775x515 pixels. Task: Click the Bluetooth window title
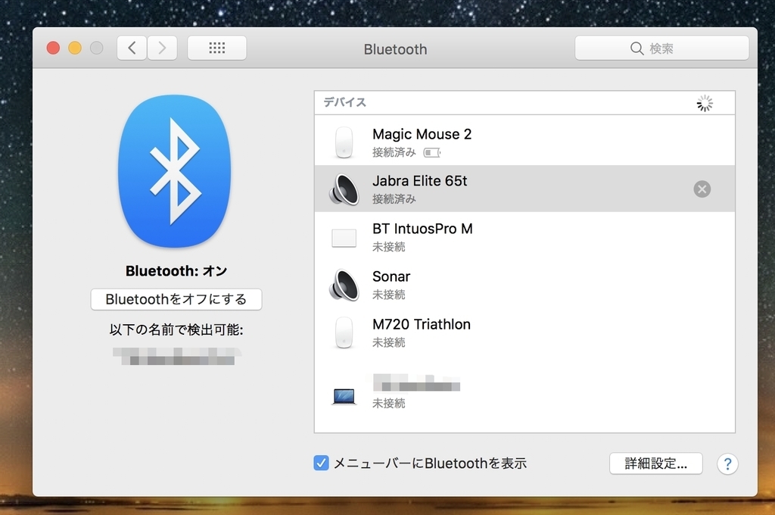point(395,49)
